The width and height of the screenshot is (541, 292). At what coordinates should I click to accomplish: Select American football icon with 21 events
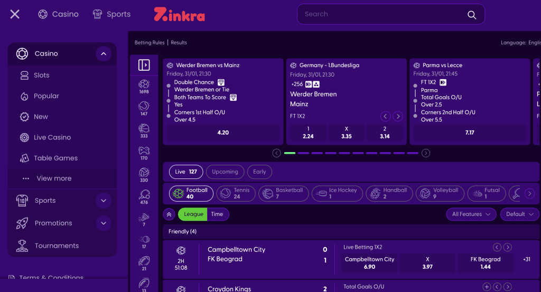point(144,263)
